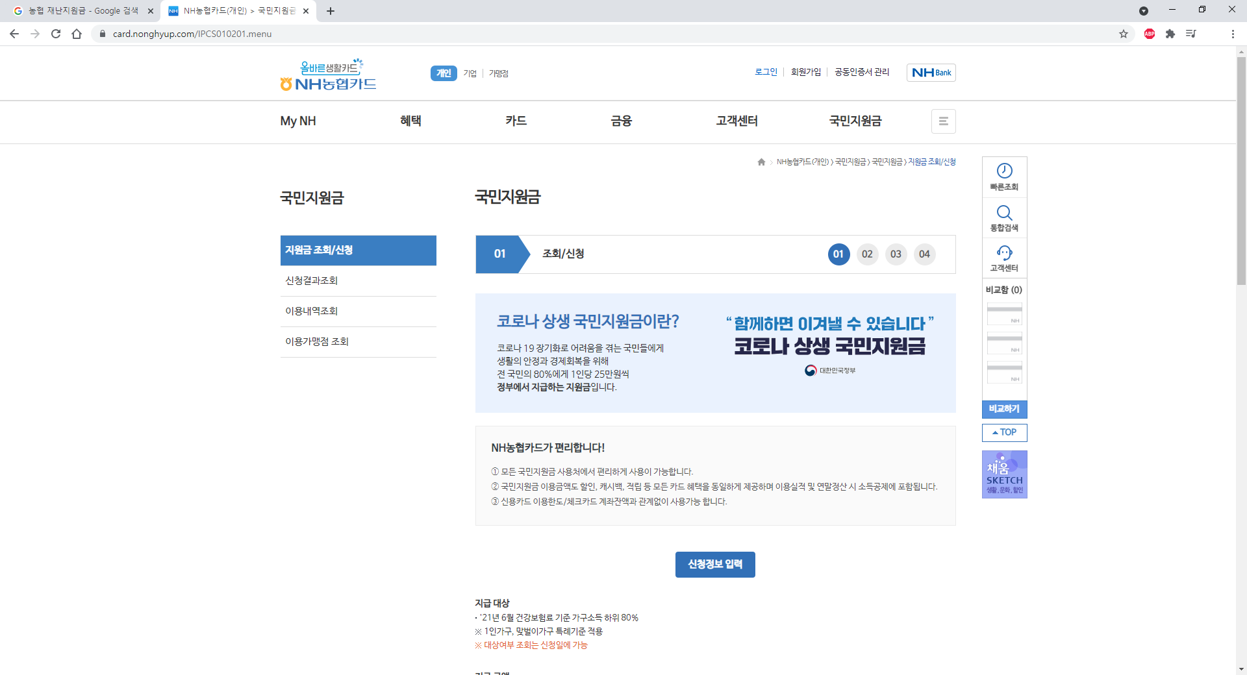Click the breadcrumb home icon
This screenshot has width=1247, height=675.
click(x=761, y=162)
